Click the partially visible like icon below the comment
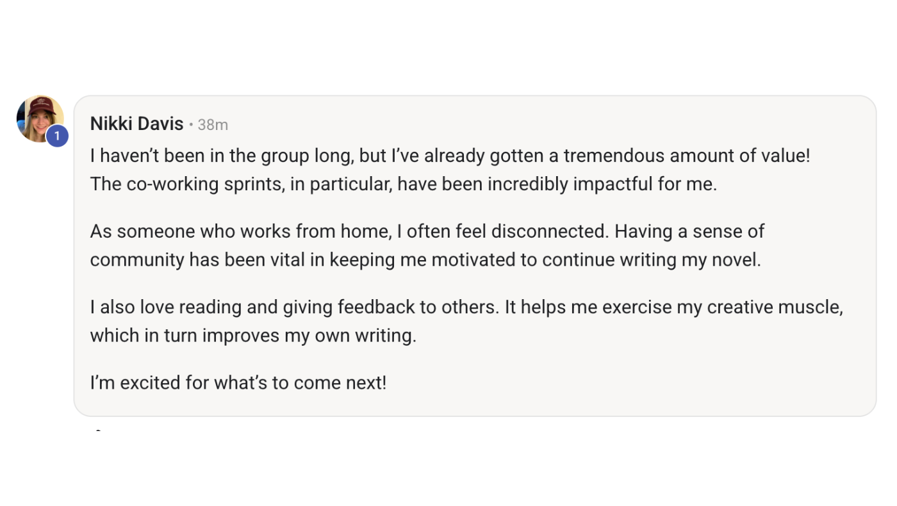Viewport: 897px width, 506px height. click(98, 430)
